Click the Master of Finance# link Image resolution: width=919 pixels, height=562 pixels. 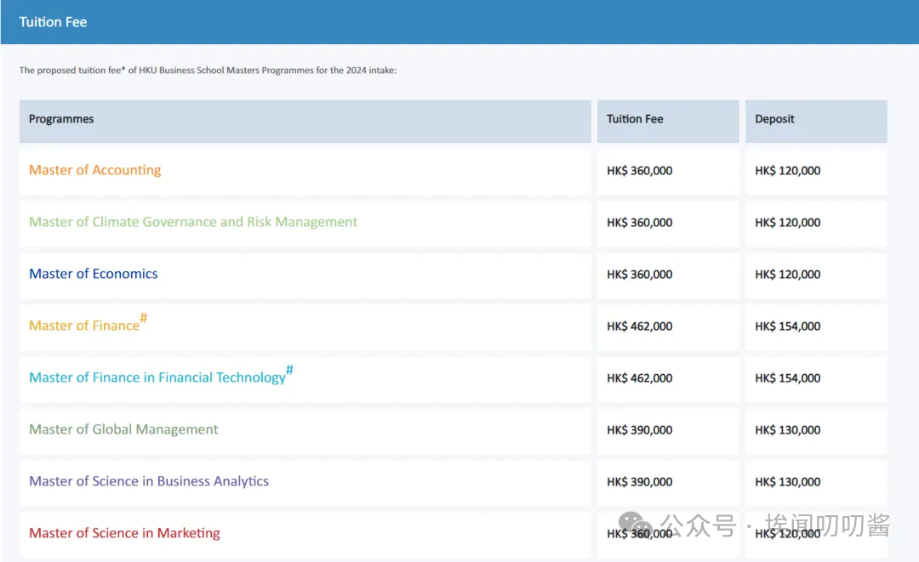click(88, 323)
